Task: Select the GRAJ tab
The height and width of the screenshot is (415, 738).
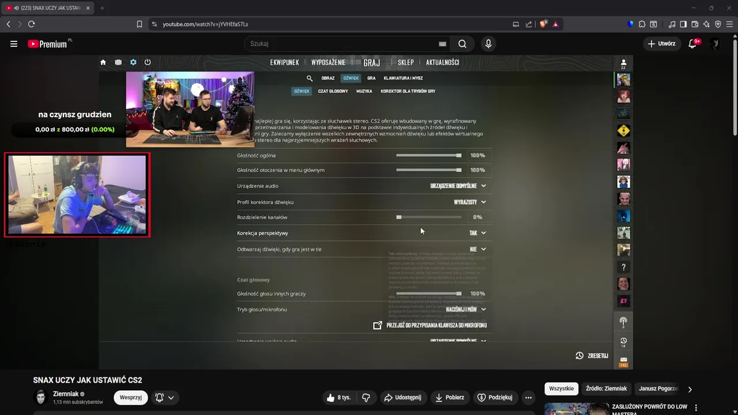Action: click(372, 62)
